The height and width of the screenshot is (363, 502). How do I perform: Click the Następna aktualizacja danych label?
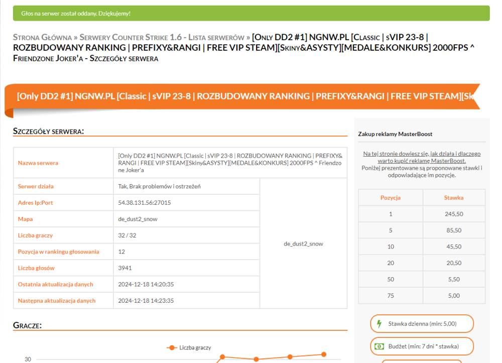[x=57, y=301]
